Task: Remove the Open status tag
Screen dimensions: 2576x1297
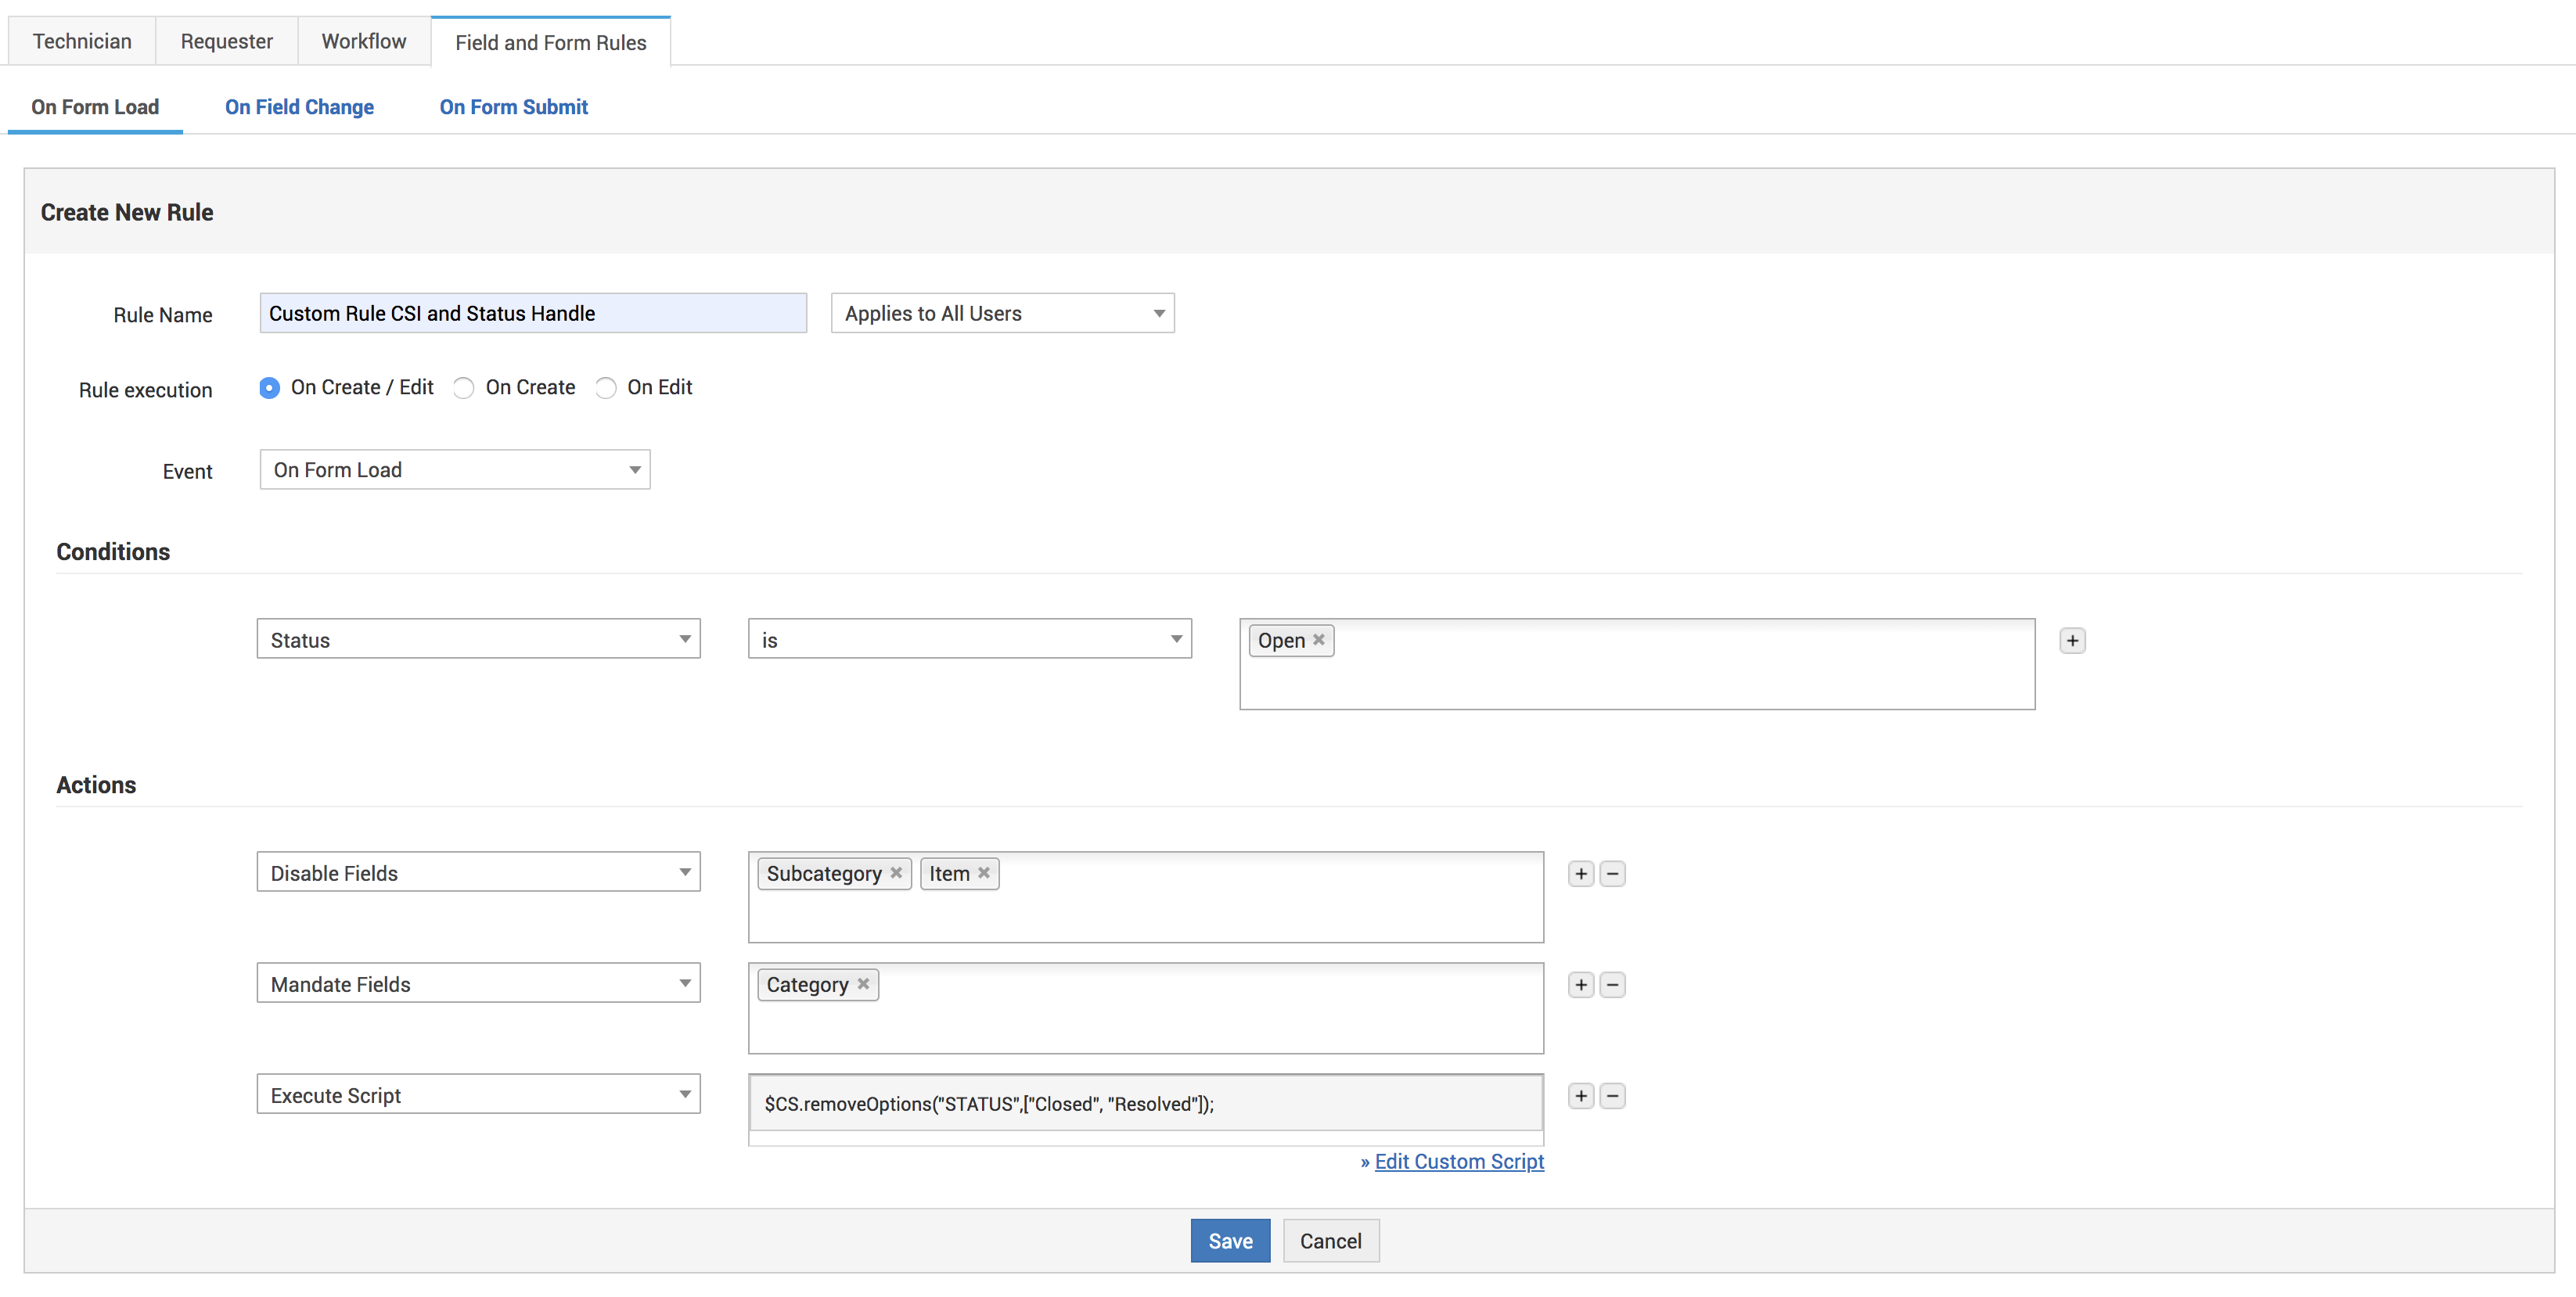Action: click(1319, 640)
